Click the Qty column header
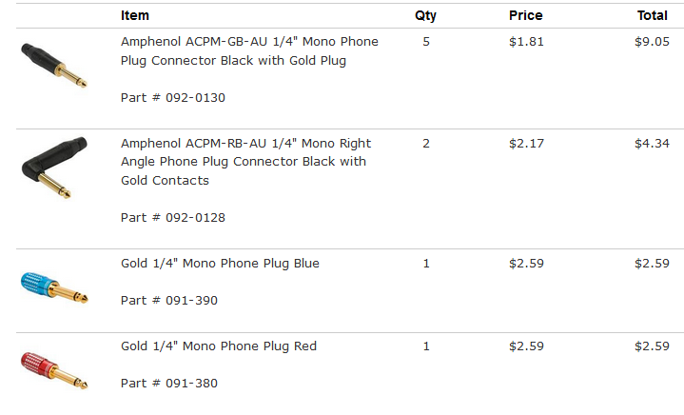 click(425, 16)
